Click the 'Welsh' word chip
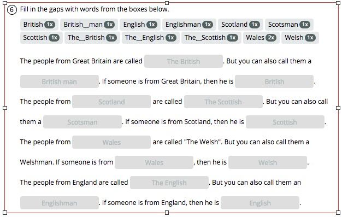The image size is (348, 217). [x=300, y=38]
